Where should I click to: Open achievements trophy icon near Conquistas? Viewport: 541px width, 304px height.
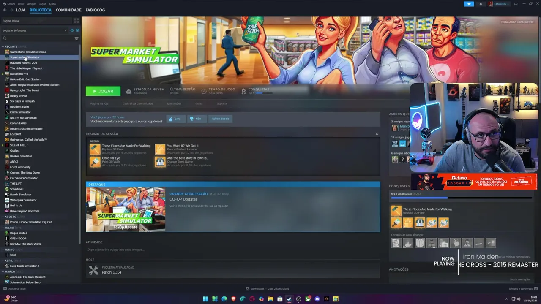coord(243,91)
